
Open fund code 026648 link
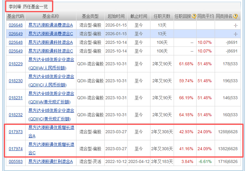point(16,25)
